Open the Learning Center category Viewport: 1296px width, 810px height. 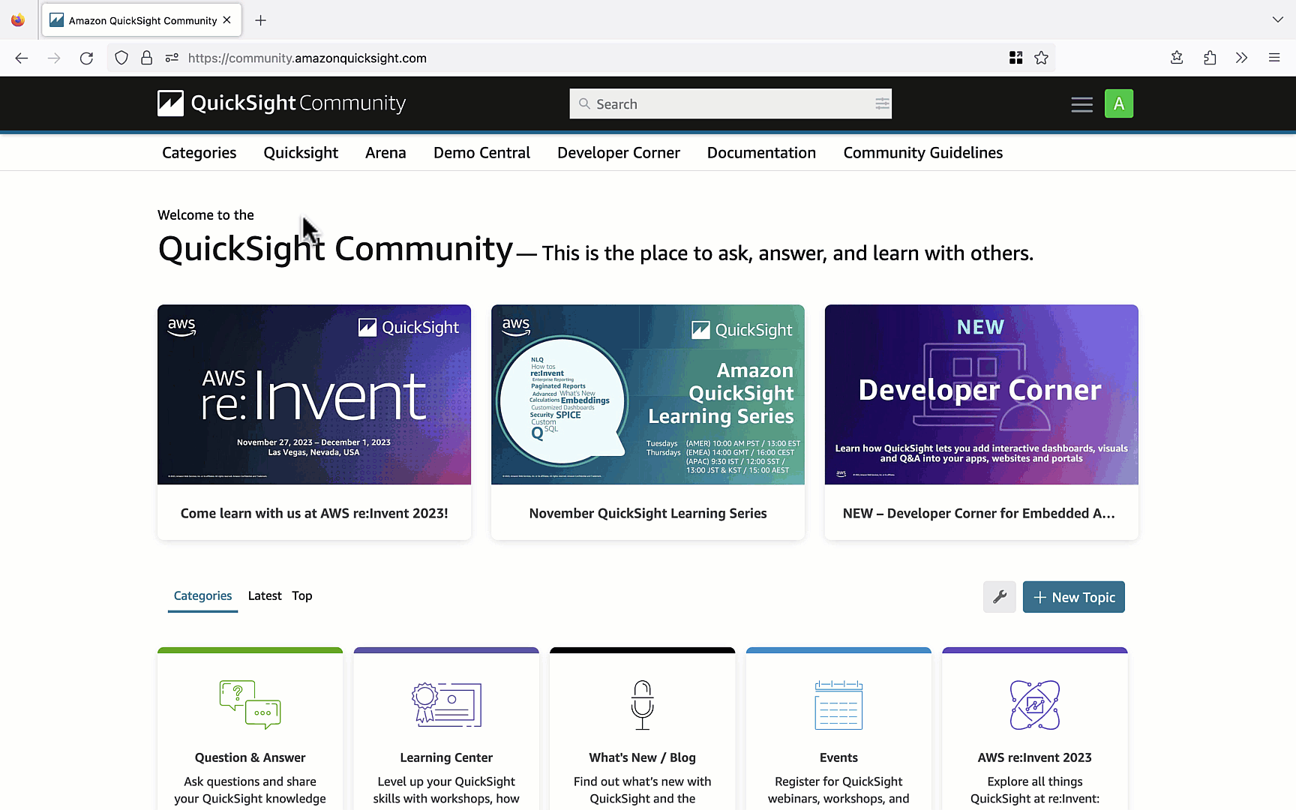pyautogui.click(x=446, y=757)
